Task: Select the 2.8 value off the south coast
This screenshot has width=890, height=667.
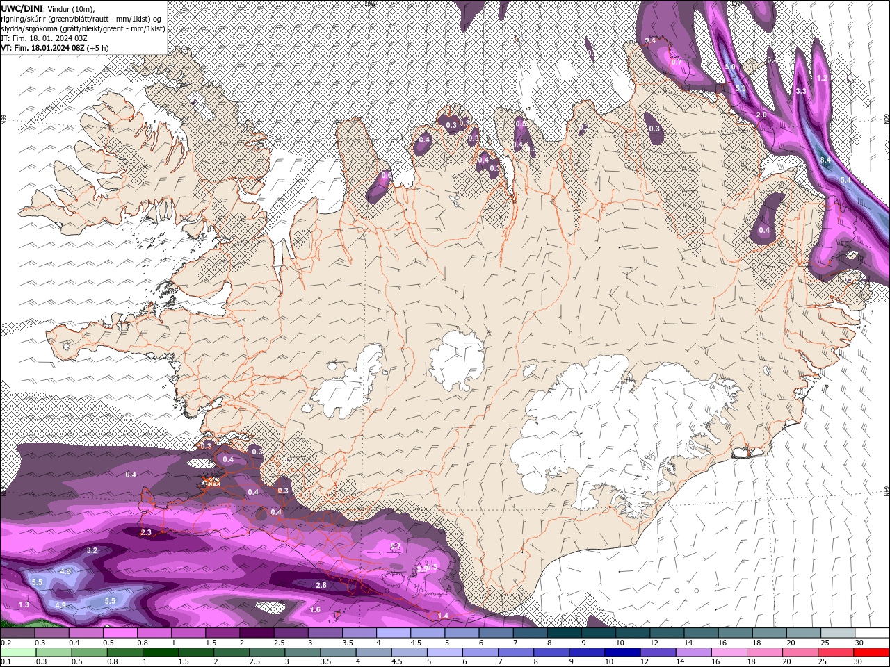Action: (x=321, y=586)
